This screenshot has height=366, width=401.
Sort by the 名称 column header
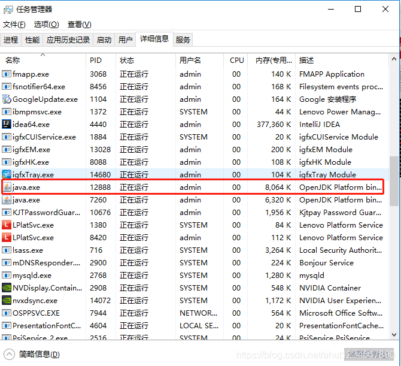[43, 61]
